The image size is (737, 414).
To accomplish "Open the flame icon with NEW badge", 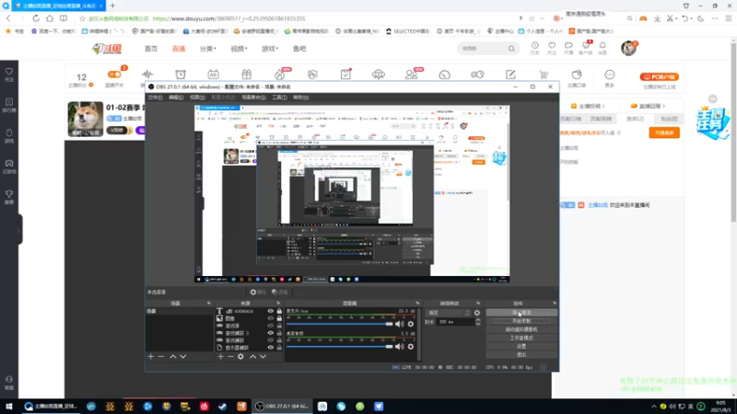I will 280,75.
